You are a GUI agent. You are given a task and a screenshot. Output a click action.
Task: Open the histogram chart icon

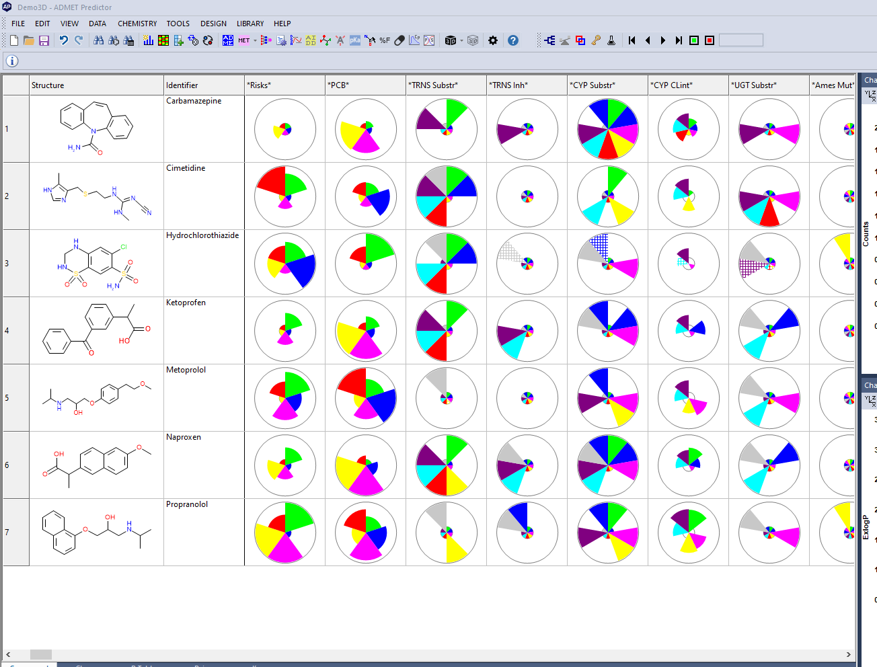(x=149, y=40)
